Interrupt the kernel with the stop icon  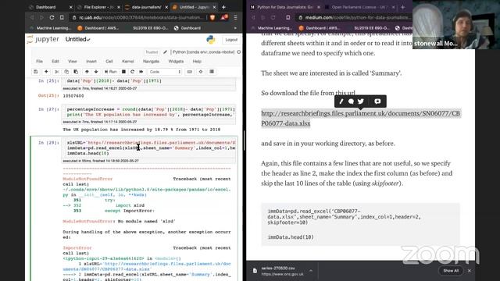tap(123, 72)
